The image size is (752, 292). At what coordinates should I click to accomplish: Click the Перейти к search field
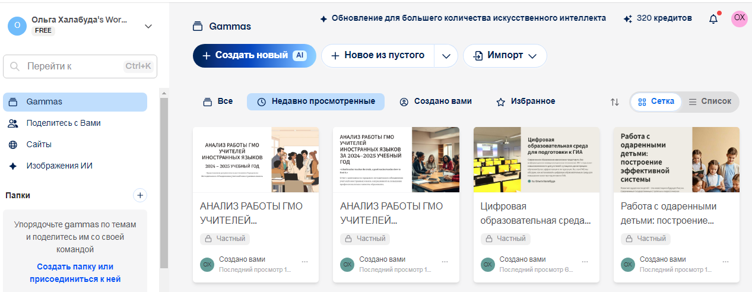point(80,66)
